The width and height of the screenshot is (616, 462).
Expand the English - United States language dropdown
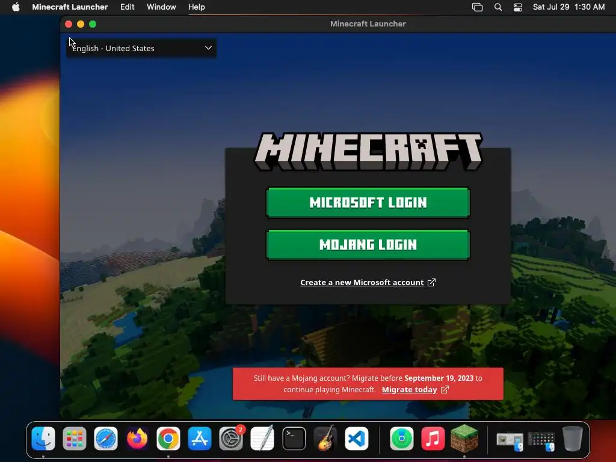[x=141, y=48]
